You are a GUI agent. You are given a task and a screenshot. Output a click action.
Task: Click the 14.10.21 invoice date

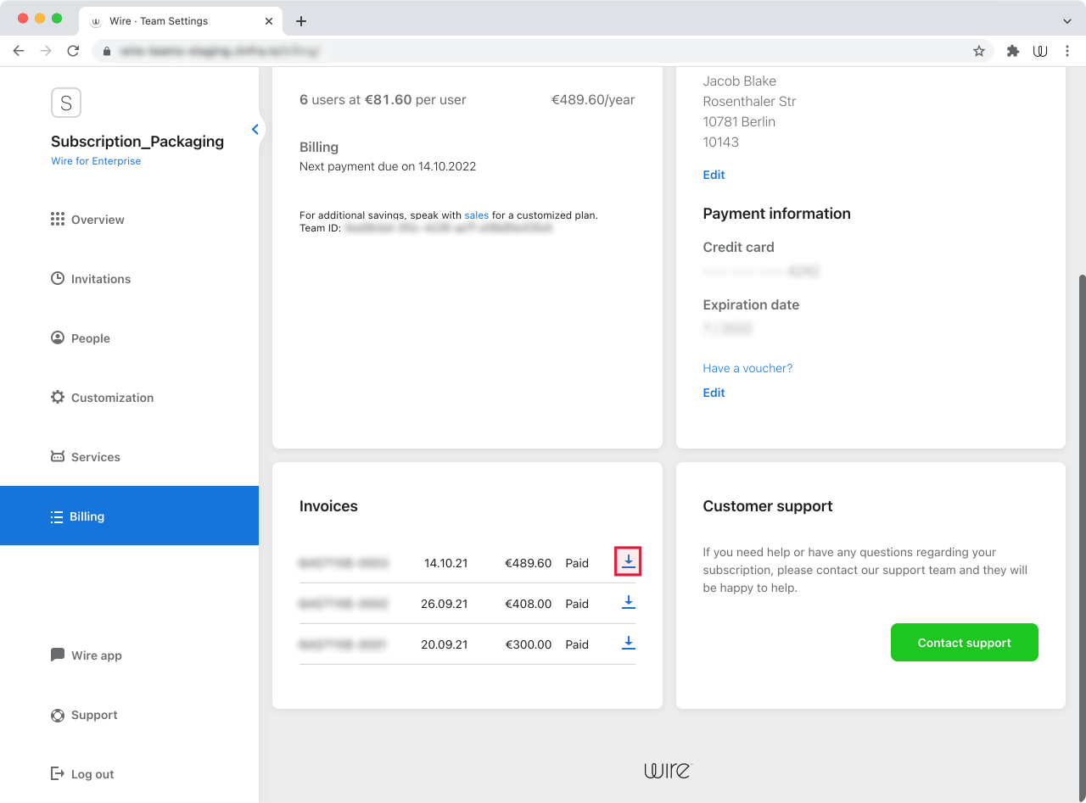click(x=445, y=563)
